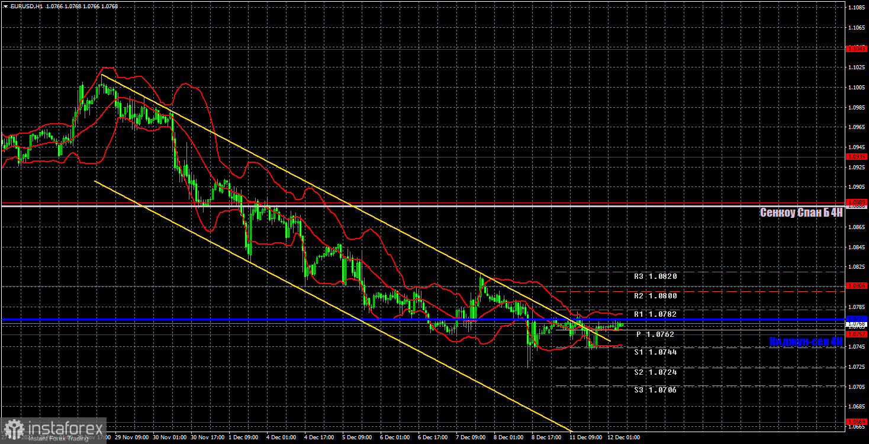
Task: Select the S3 1.0706 support label
Action: [x=655, y=390]
